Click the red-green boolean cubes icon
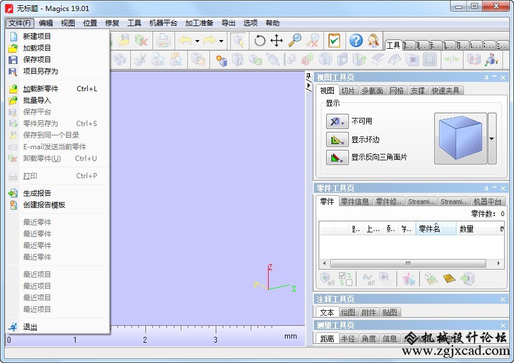 click(308, 60)
